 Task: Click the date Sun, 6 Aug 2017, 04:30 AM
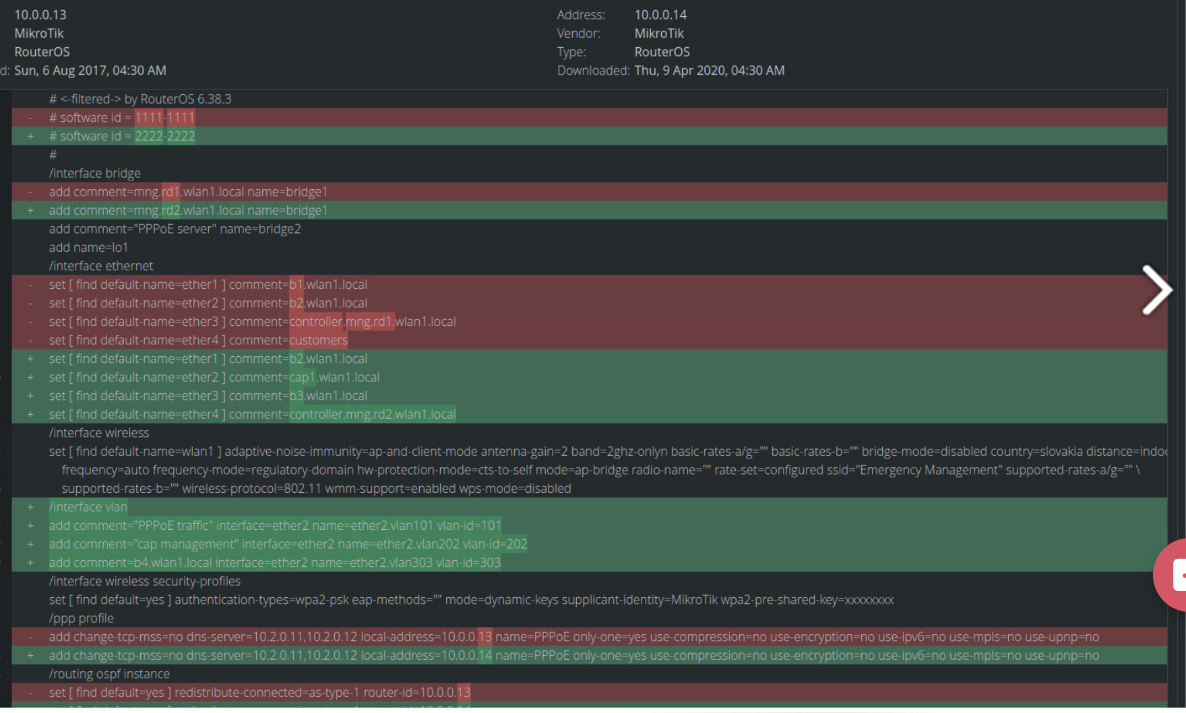90,71
